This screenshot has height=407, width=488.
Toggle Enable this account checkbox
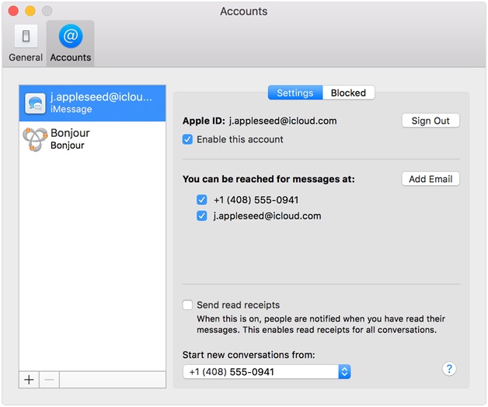click(187, 139)
